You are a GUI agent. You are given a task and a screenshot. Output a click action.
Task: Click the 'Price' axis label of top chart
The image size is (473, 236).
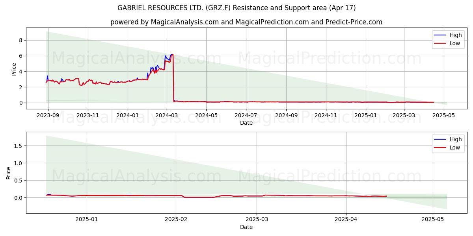[14, 68]
